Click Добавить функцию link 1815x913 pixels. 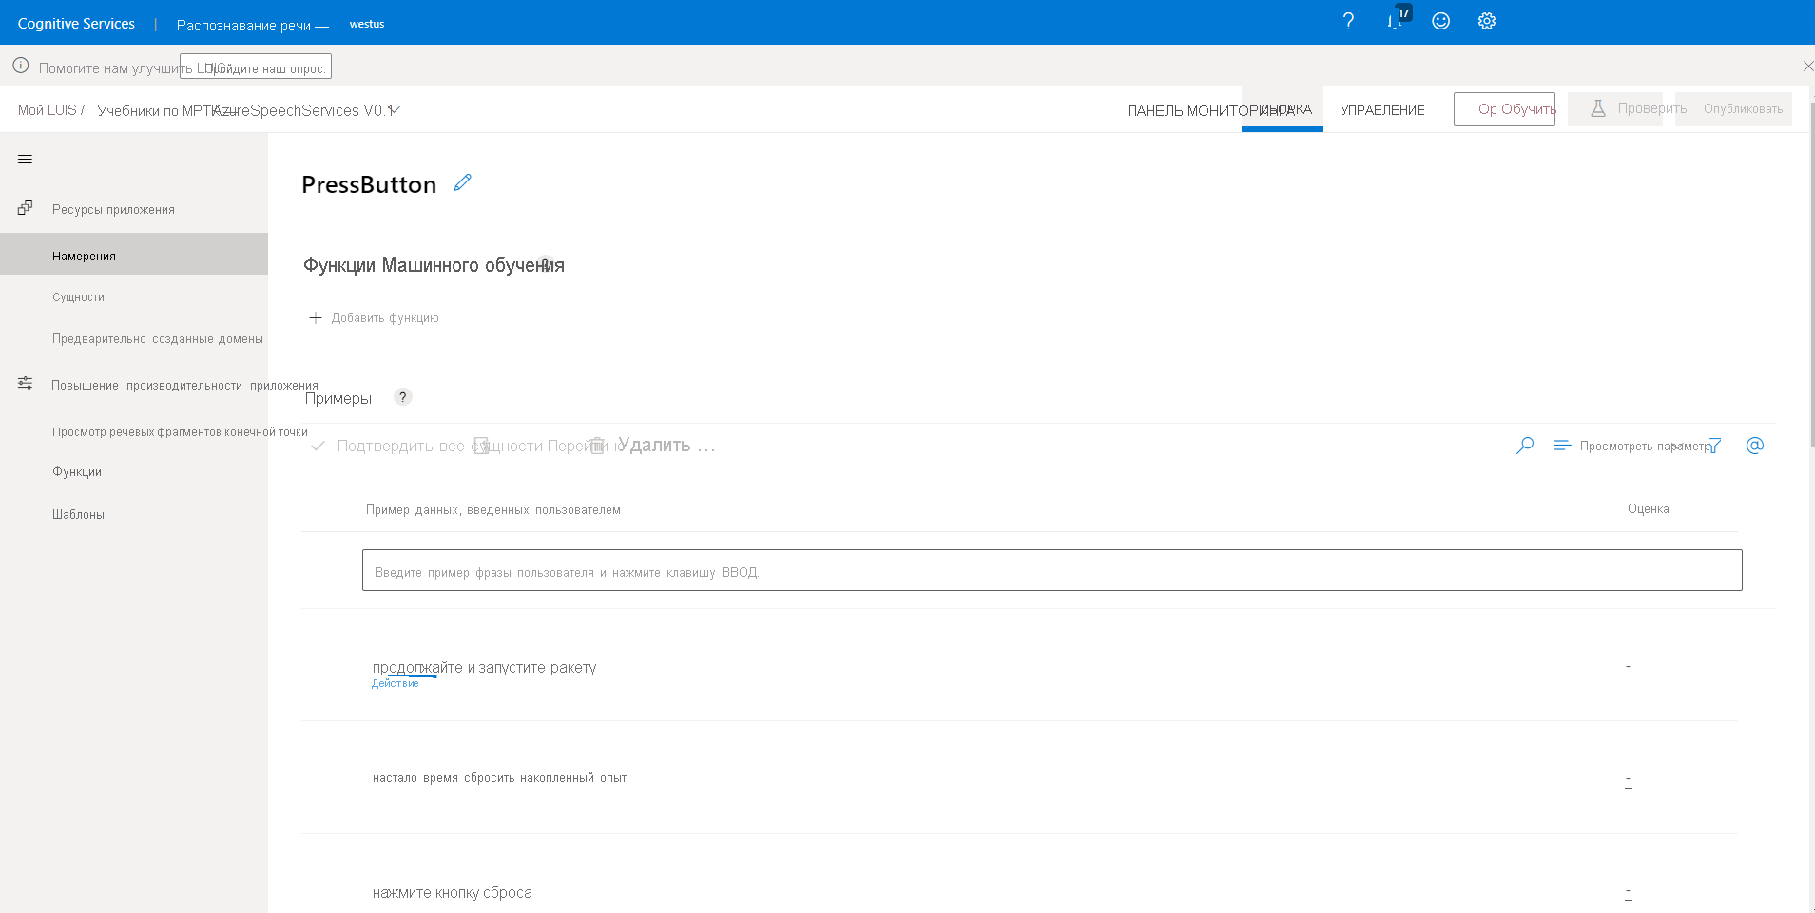pyautogui.click(x=385, y=318)
